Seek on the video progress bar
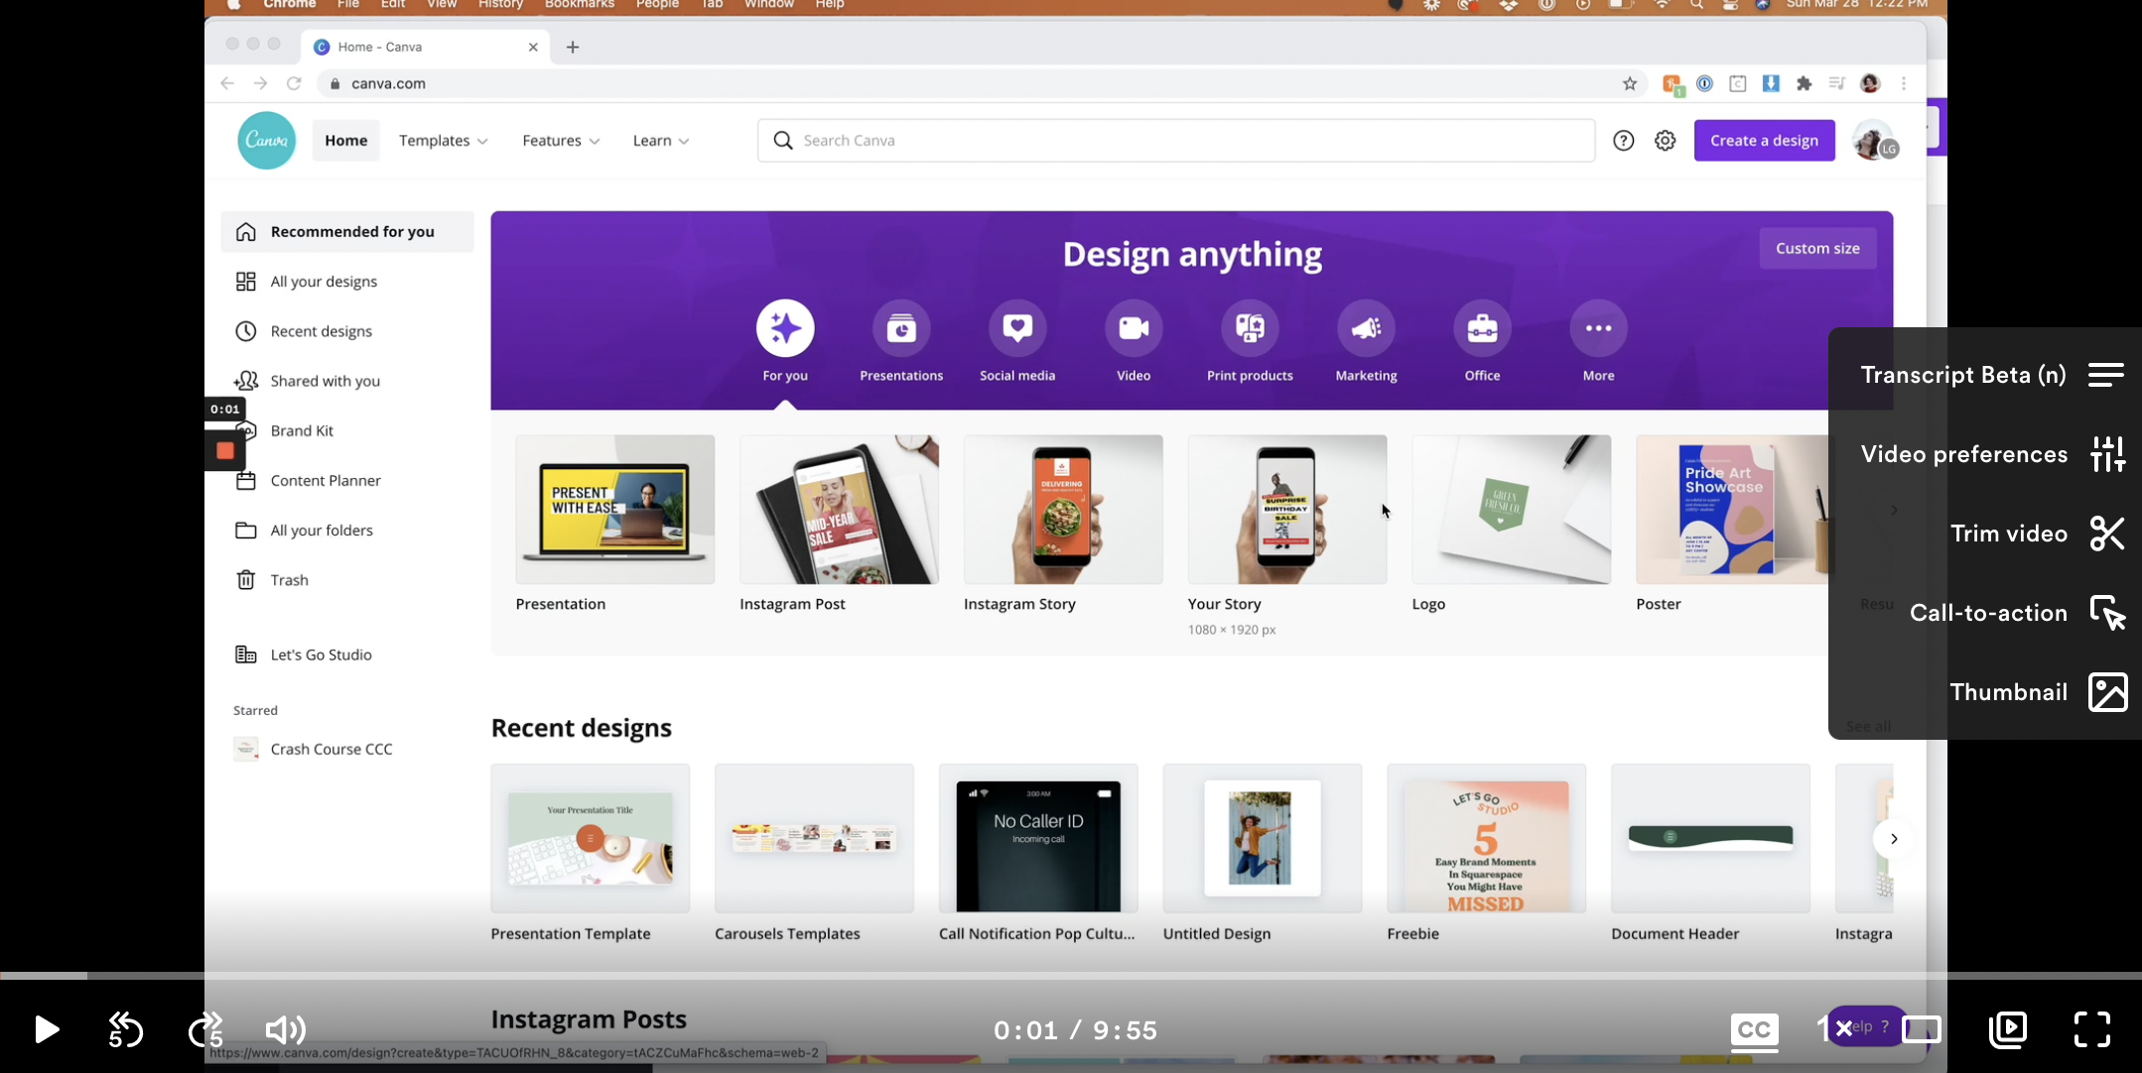Viewport: 2142px width, 1073px height. click(993, 976)
